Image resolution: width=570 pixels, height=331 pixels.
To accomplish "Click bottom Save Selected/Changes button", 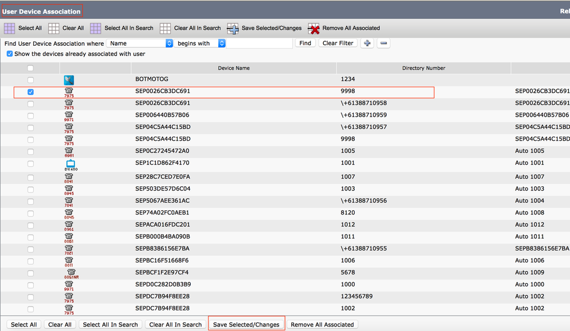I will 246,325.
